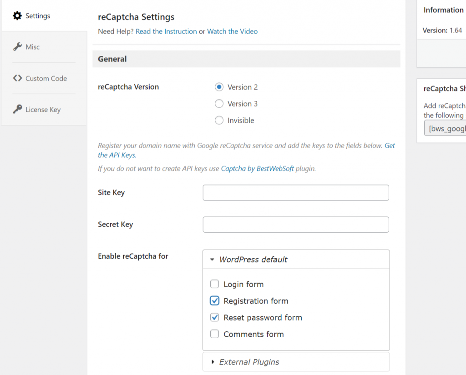The image size is (466, 375).
Task: Collapse the WordPress default section arrow
Action: pos(212,260)
